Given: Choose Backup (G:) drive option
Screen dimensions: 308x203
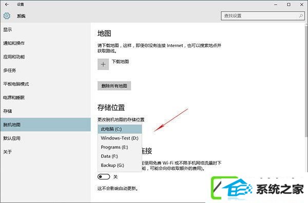Looking at the screenshot, I should click(120, 165).
